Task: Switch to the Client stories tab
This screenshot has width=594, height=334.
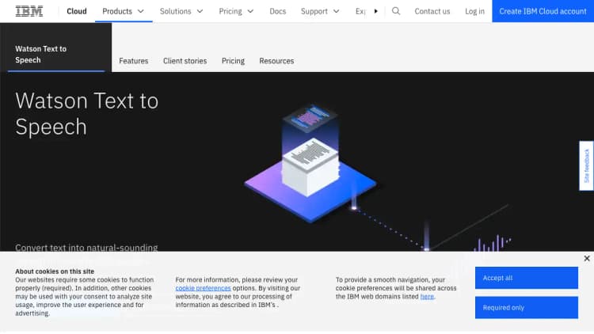Action: [185, 61]
